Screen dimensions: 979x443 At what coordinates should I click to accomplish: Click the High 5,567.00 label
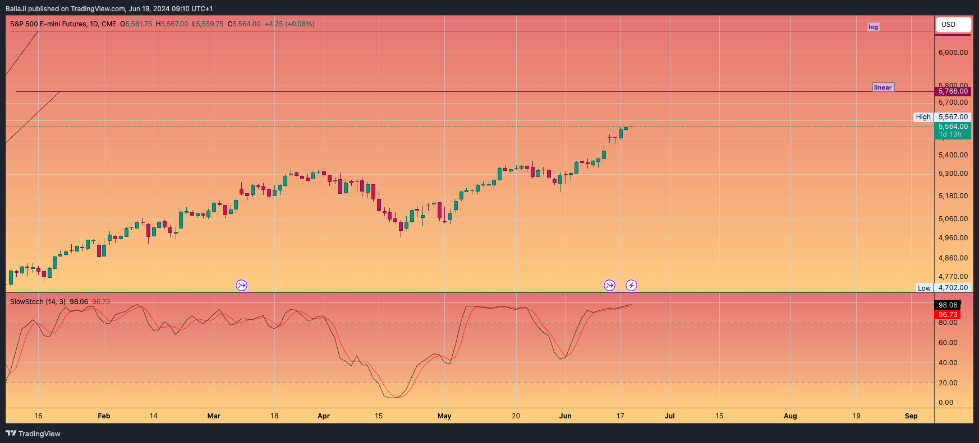(943, 117)
